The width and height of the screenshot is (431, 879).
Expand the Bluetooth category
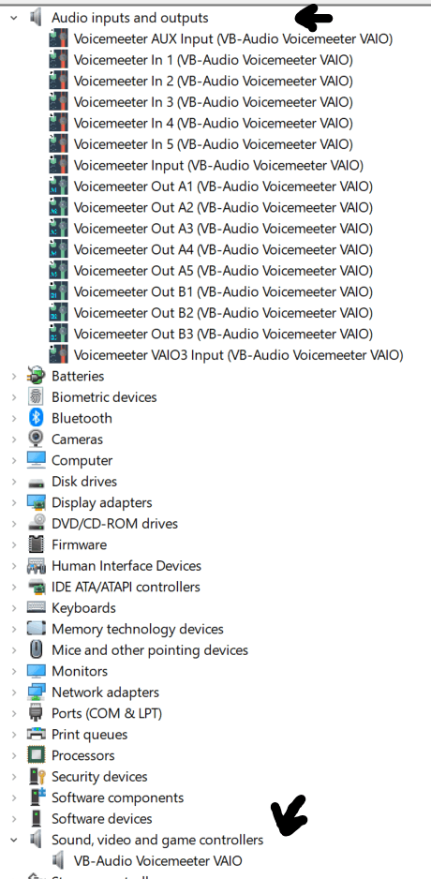13,418
